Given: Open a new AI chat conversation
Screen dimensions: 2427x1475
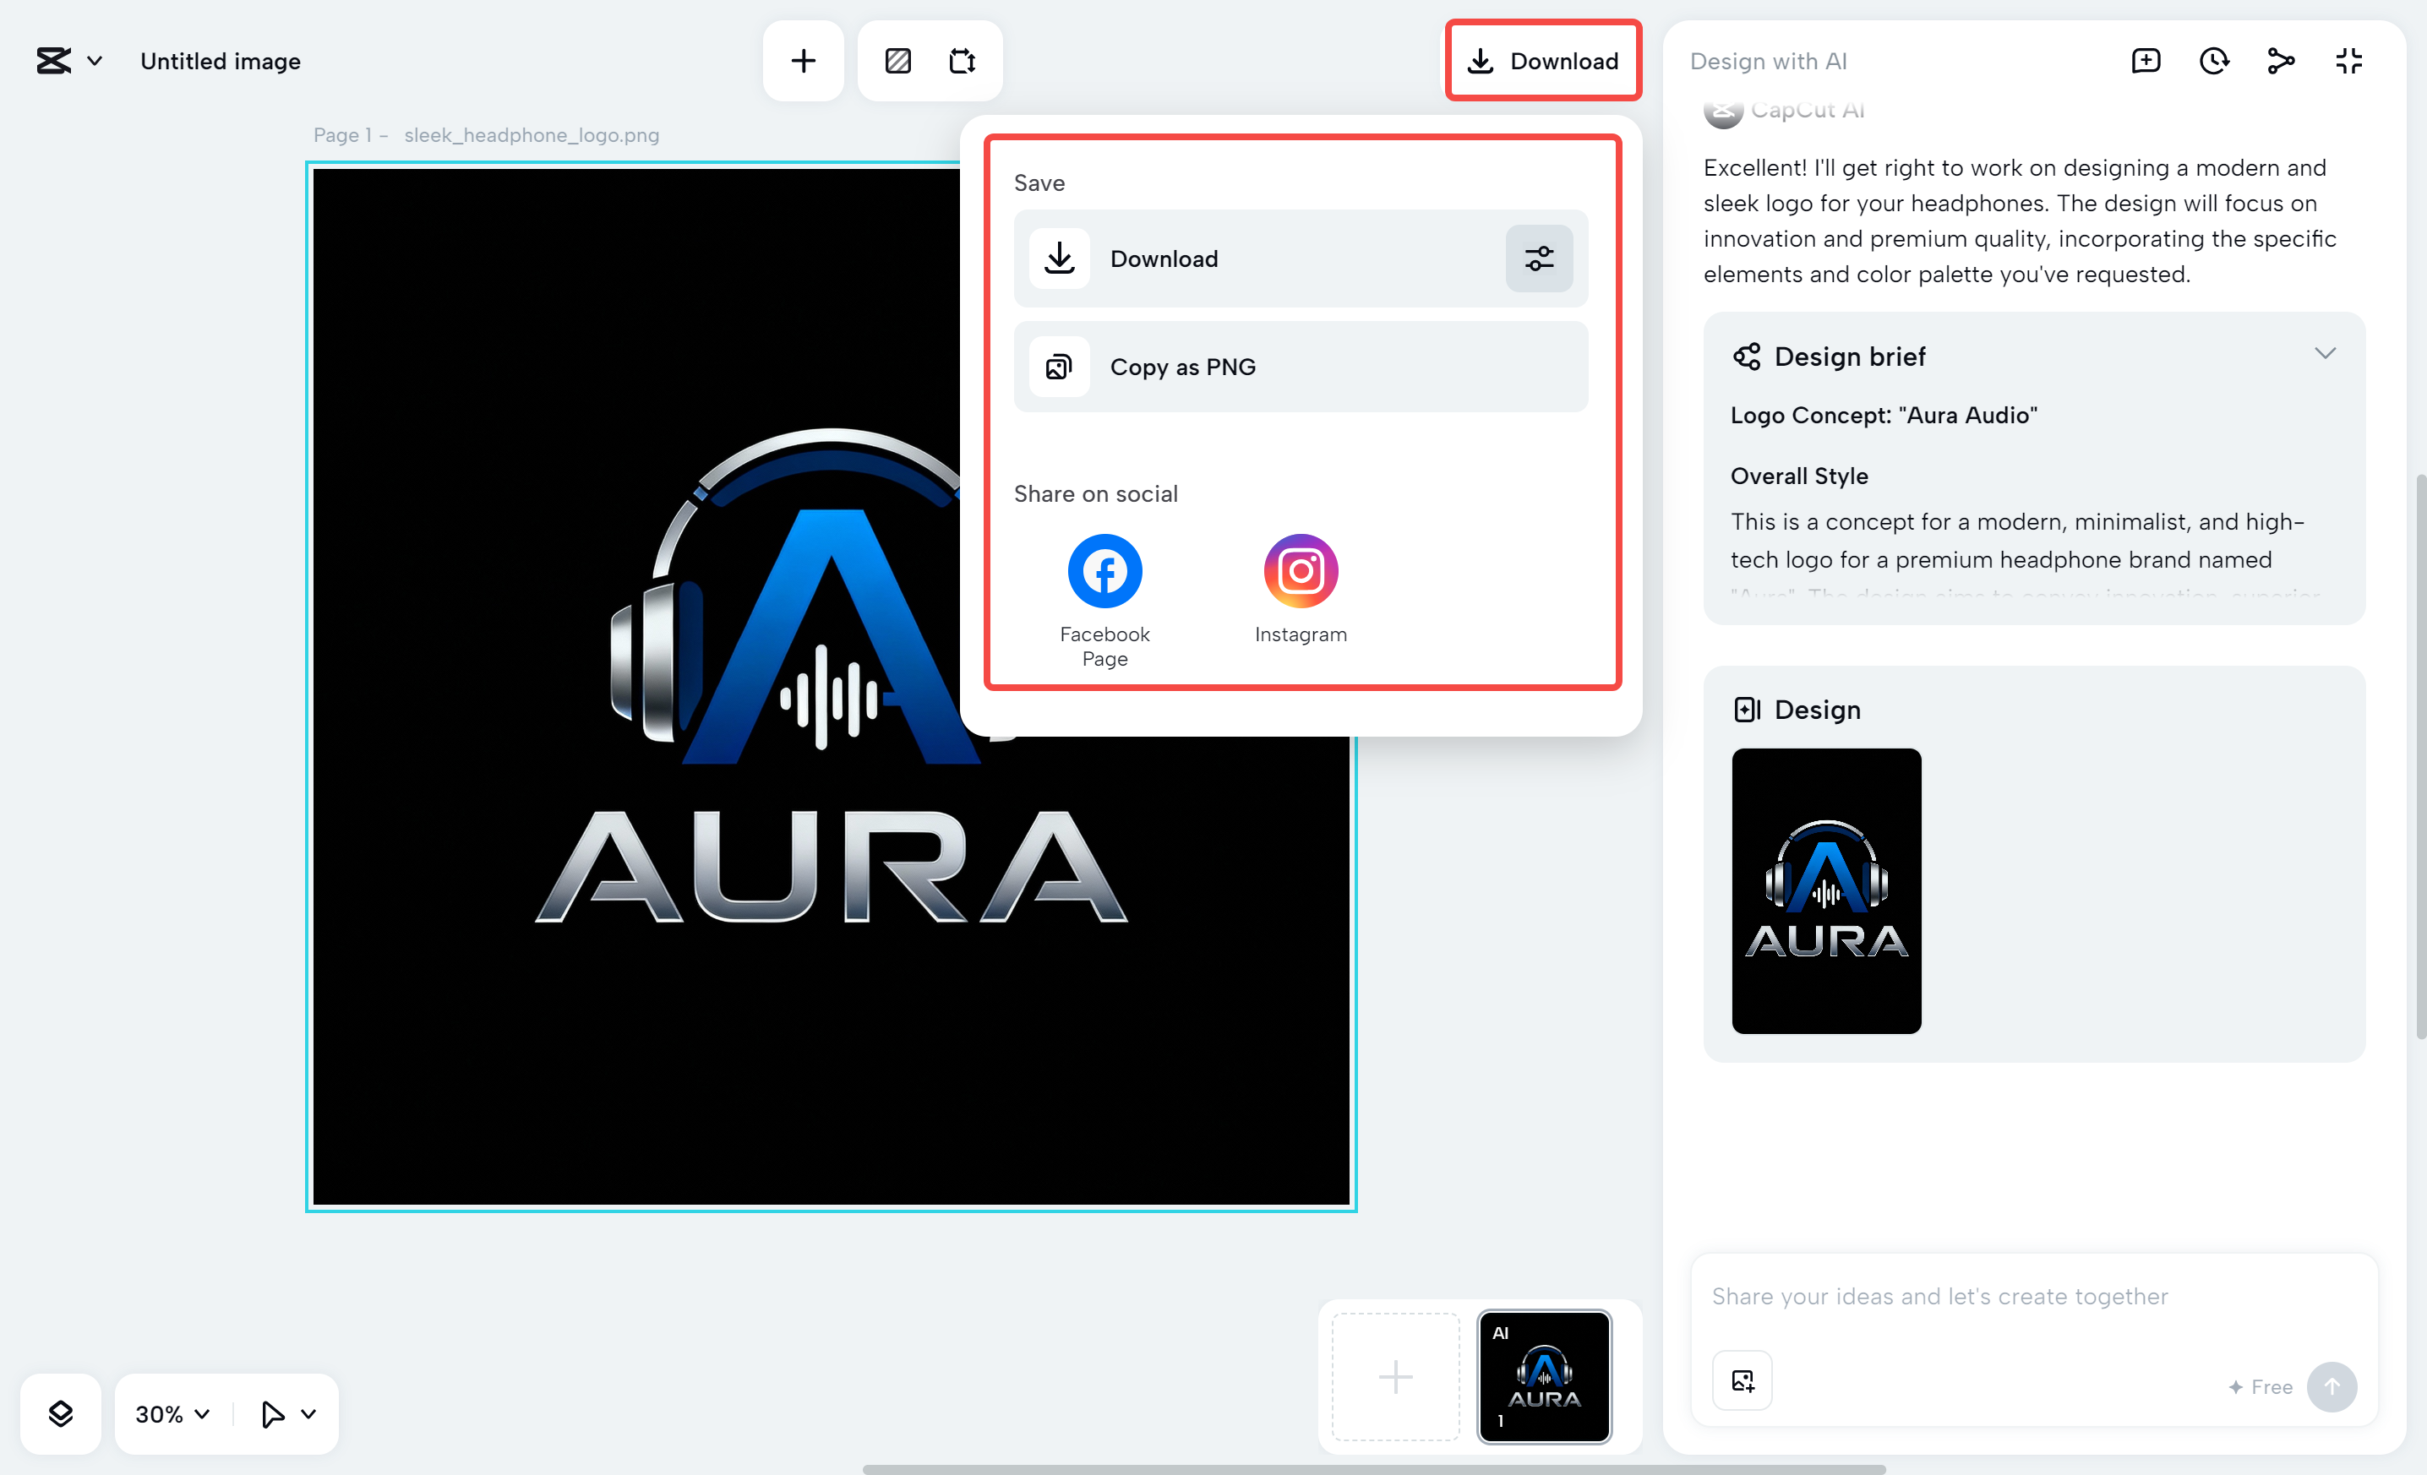Looking at the screenshot, I should [2146, 60].
